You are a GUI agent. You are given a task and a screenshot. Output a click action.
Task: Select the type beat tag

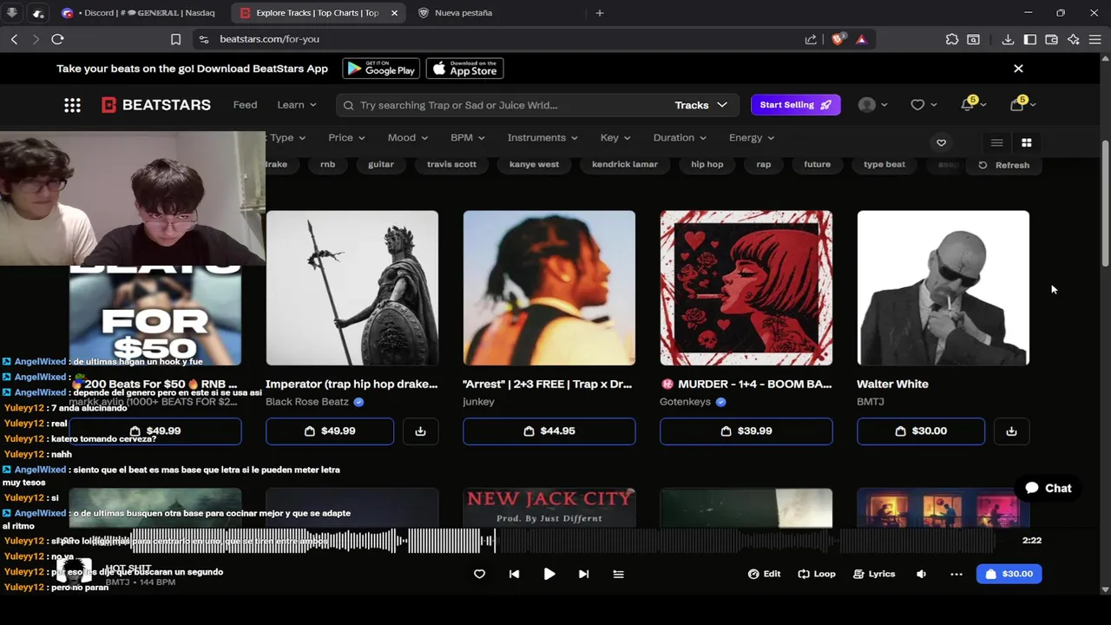click(884, 164)
